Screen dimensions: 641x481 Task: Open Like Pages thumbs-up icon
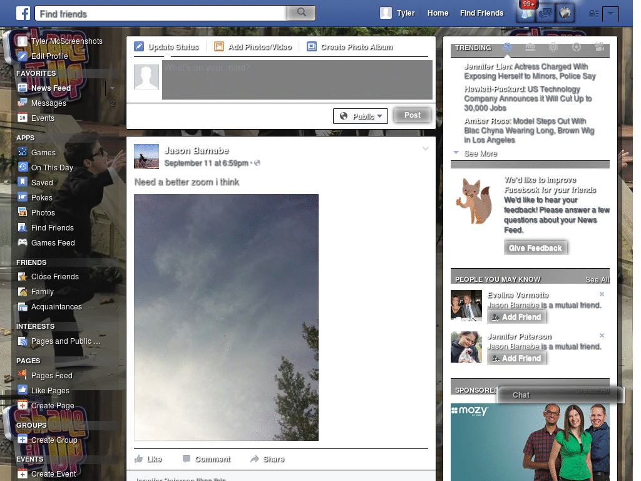[x=23, y=390]
